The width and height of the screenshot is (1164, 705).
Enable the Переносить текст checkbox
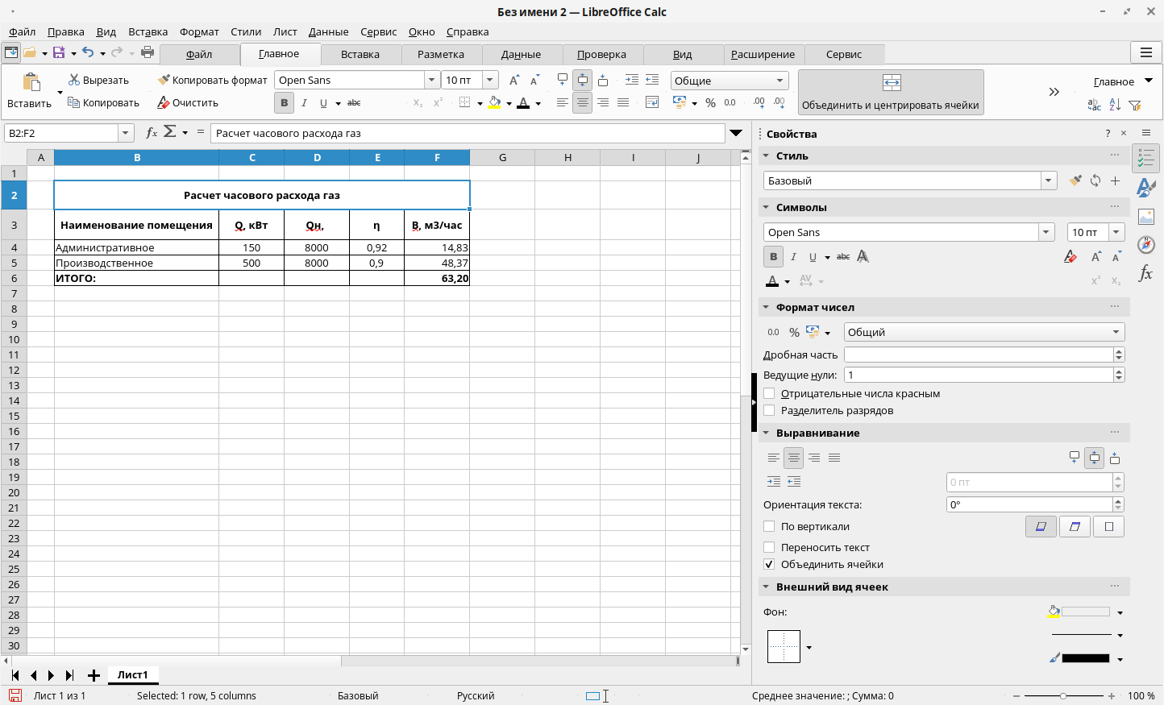point(769,548)
